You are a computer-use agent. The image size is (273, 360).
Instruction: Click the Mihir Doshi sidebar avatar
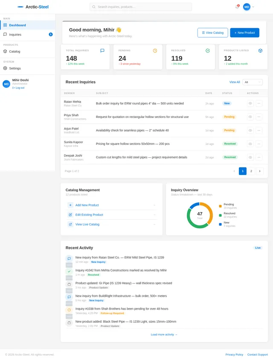point(6,84)
